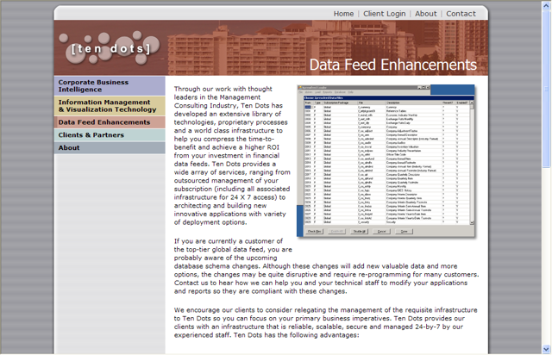
Task: Go to Client Login page
Action: (384, 14)
